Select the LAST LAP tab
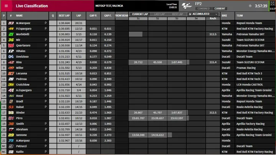276x155 pixels. (159, 14)
